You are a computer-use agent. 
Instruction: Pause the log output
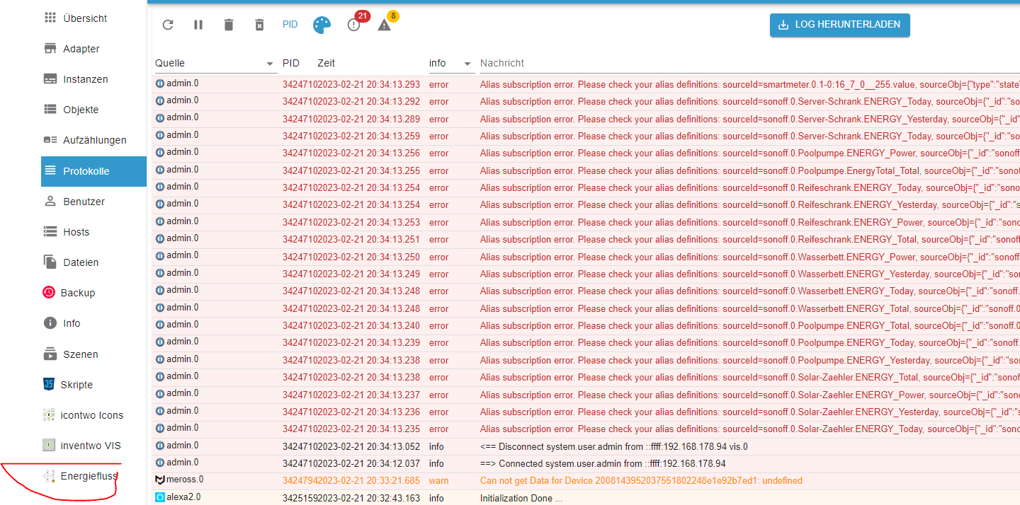pos(198,25)
